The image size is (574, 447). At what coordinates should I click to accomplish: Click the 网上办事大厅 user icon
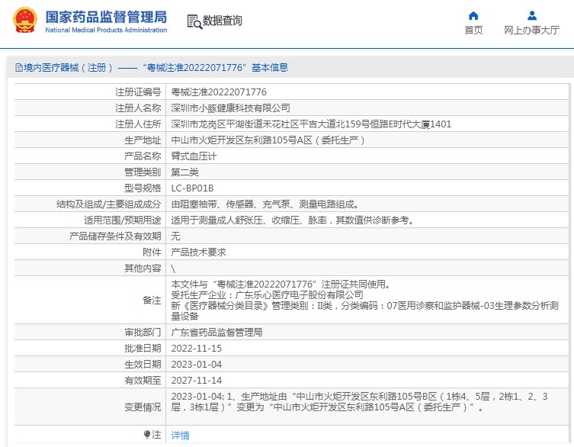click(532, 16)
